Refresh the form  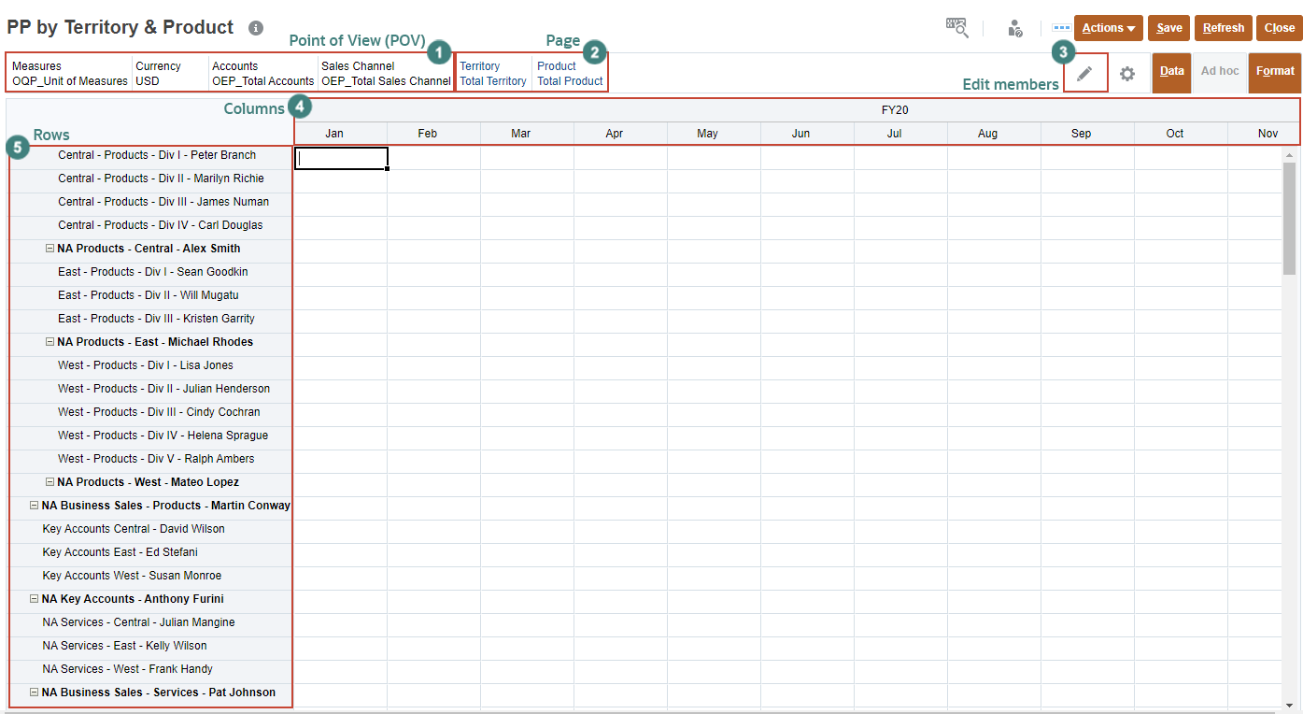point(1223,27)
